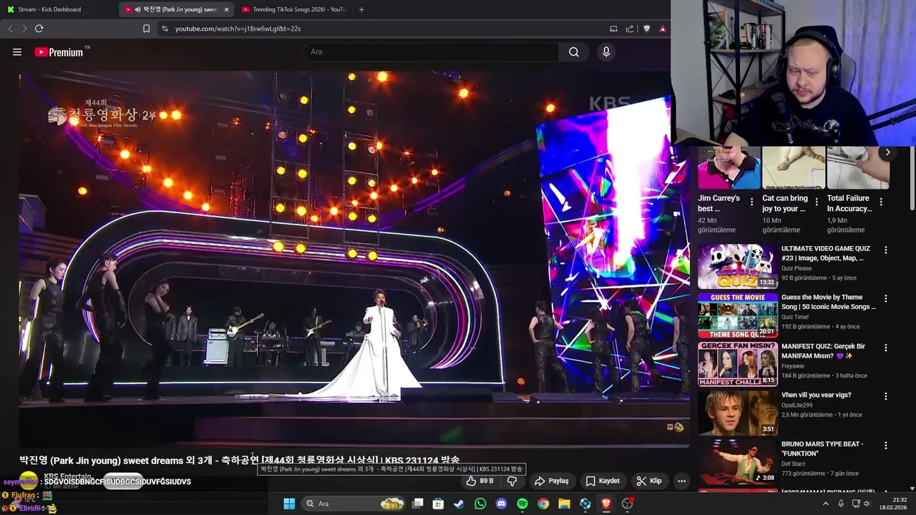The height and width of the screenshot is (515, 916).
Task: Open Steam from taskbar
Action: [459, 504]
